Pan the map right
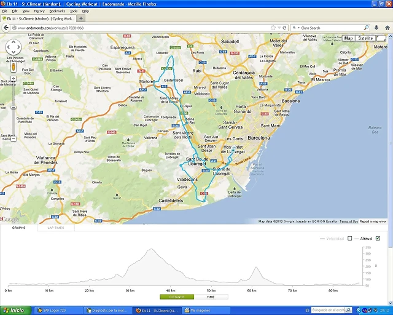 click(x=18, y=47)
